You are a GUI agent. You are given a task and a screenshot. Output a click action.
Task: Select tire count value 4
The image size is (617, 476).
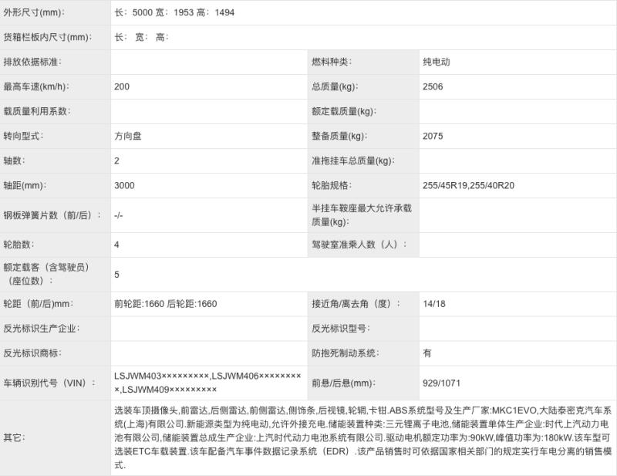tap(117, 245)
